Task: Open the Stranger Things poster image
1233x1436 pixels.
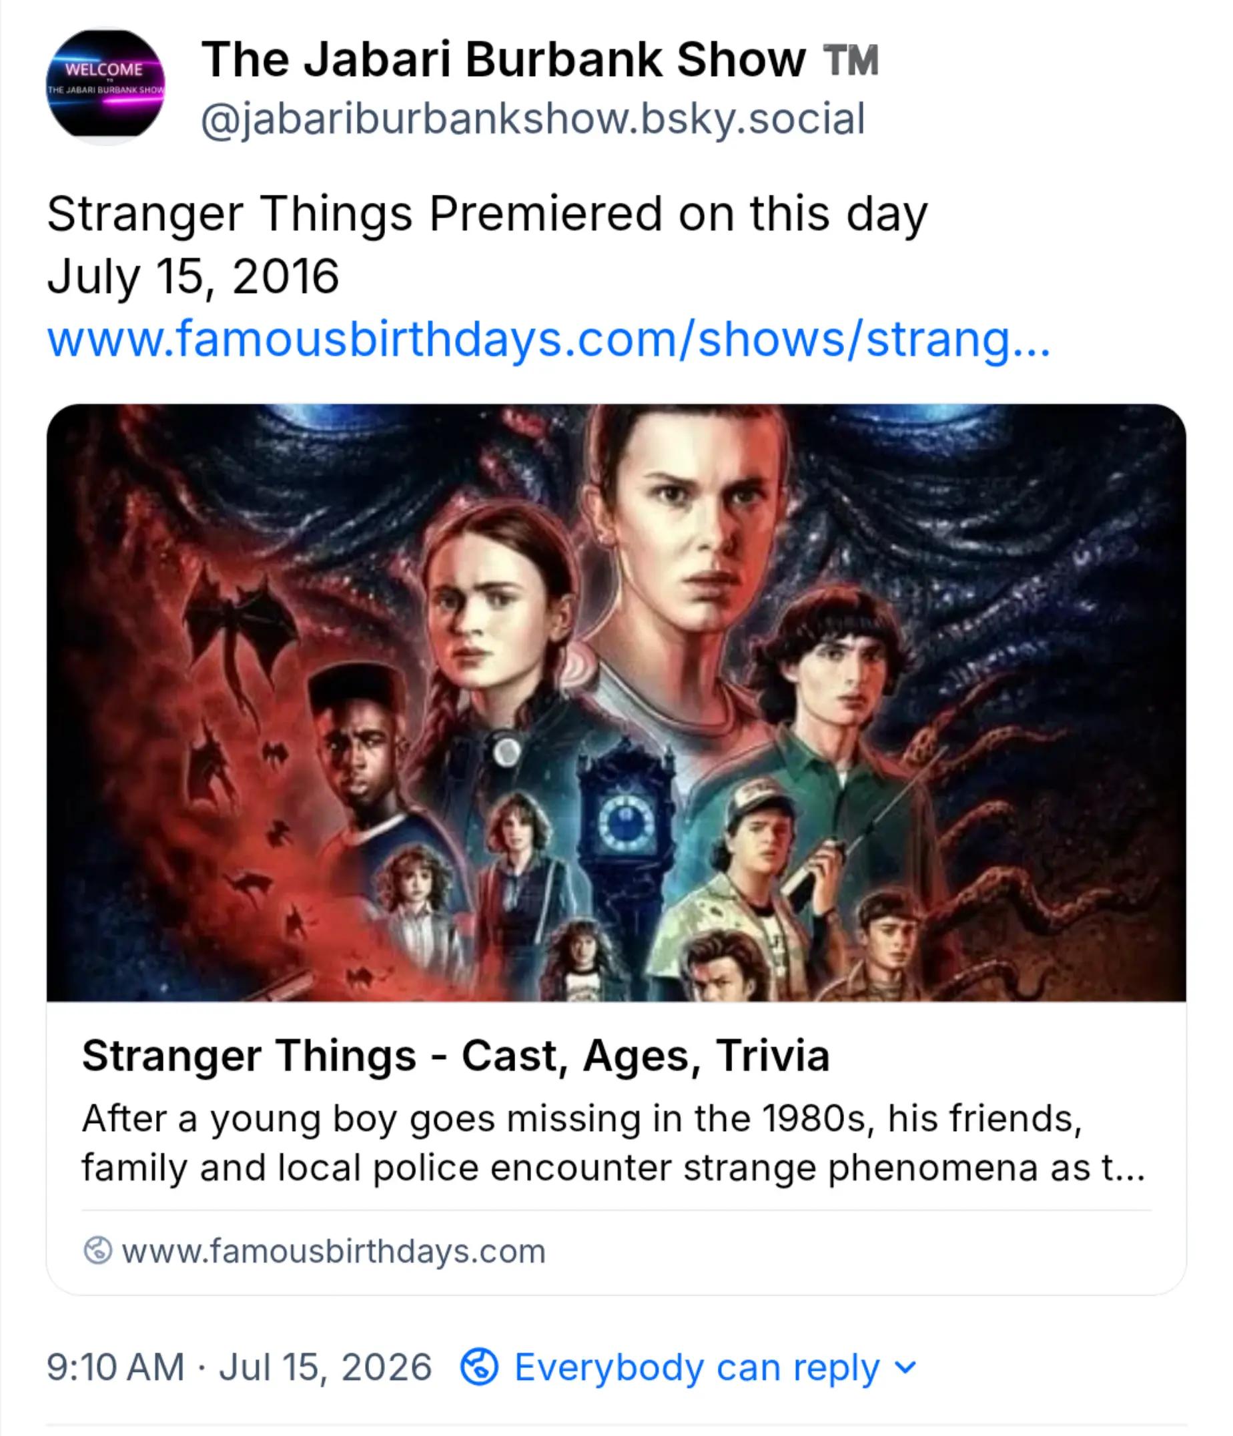Action: (616, 703)
